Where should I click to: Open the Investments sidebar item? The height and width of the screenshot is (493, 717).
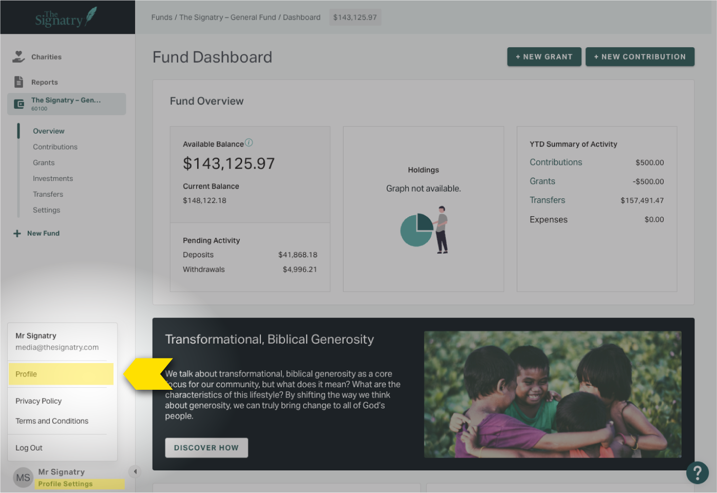pyautogui.click(x=53, y=179)
